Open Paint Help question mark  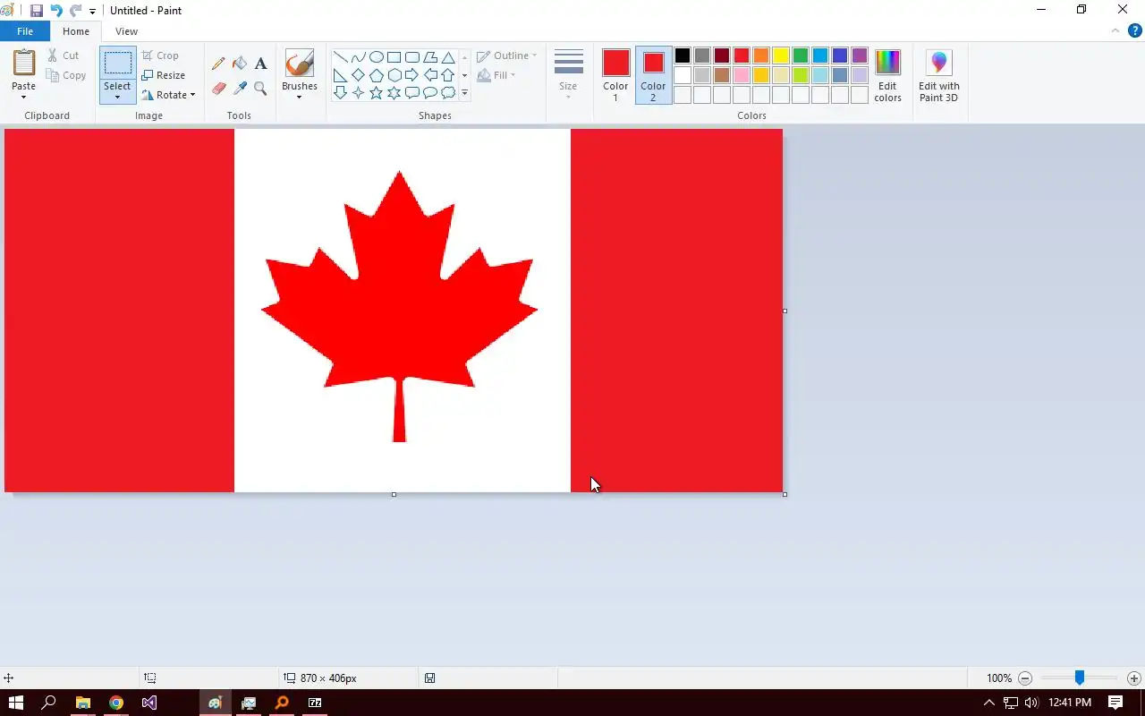pos(1134,30)
